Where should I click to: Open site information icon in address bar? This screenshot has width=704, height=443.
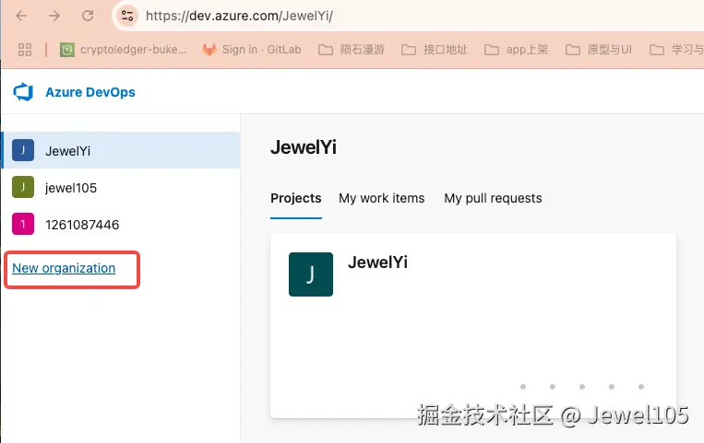pyautogui.click(x=127, y=17)
